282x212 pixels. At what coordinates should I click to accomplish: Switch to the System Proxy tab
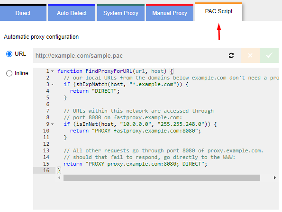pos(121,13)
